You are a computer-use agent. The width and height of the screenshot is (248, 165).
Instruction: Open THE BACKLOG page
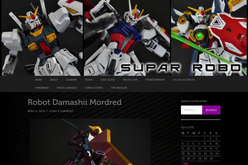coord(119,87)
